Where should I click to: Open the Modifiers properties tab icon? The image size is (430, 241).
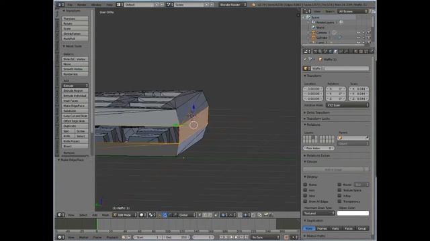click(x=345, y=52)
